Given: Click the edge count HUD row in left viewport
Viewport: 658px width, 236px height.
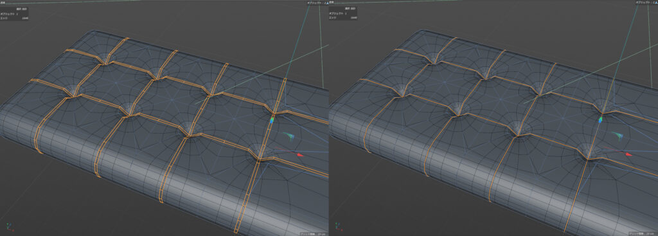Looking at the screenshot, I should tap(14, 18).
